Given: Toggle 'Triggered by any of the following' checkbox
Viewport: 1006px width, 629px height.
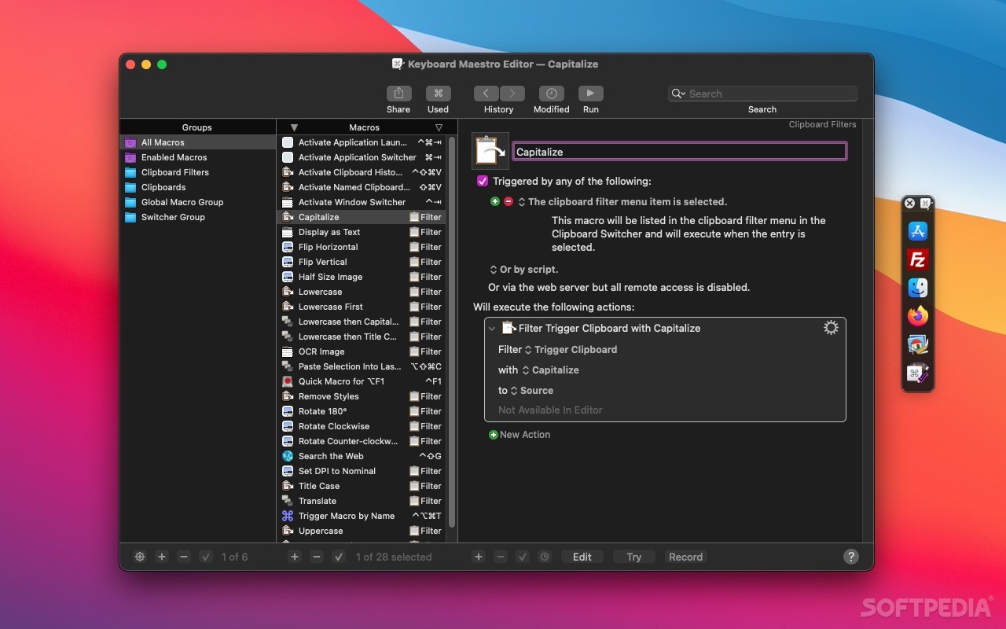Looking at the screenshot, I should click(x=483, y=181).
